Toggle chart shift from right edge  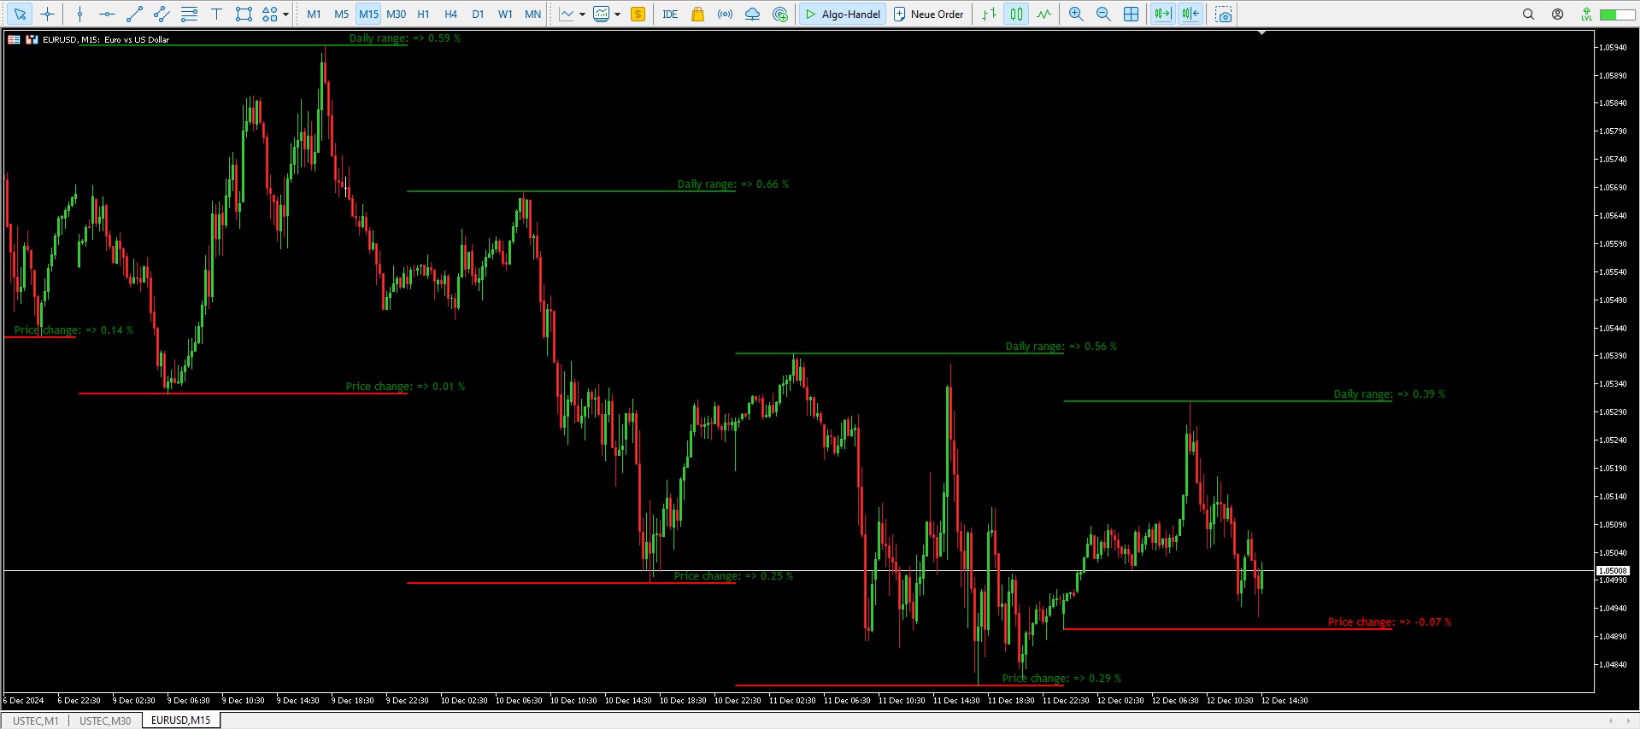click(1190, 14)
